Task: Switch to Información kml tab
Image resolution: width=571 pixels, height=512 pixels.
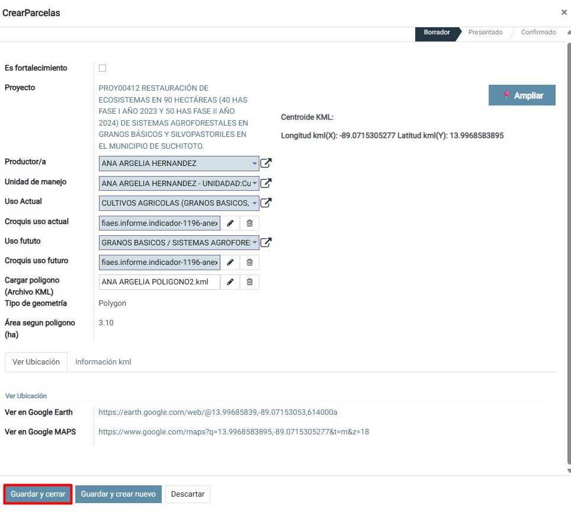Action: (103, 362)
